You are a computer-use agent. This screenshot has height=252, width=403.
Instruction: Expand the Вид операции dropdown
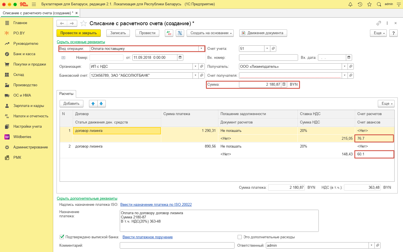point(201,48)
